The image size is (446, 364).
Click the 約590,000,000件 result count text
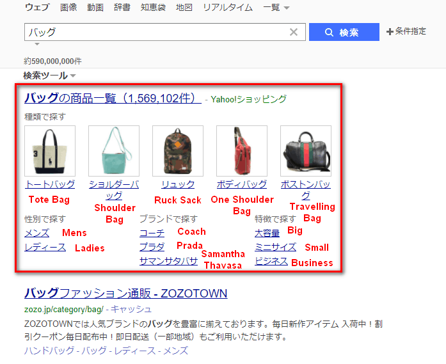(52, 61)
